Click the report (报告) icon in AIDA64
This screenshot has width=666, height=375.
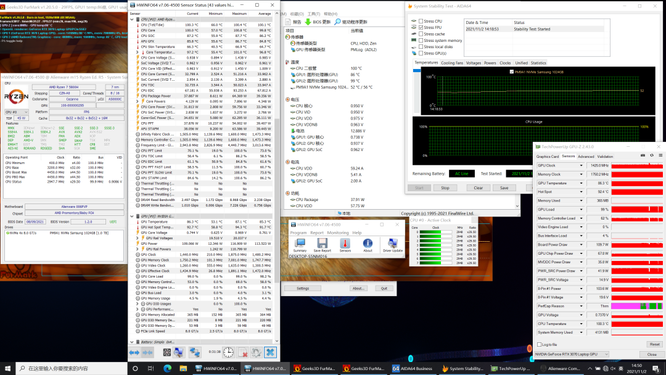288,22
